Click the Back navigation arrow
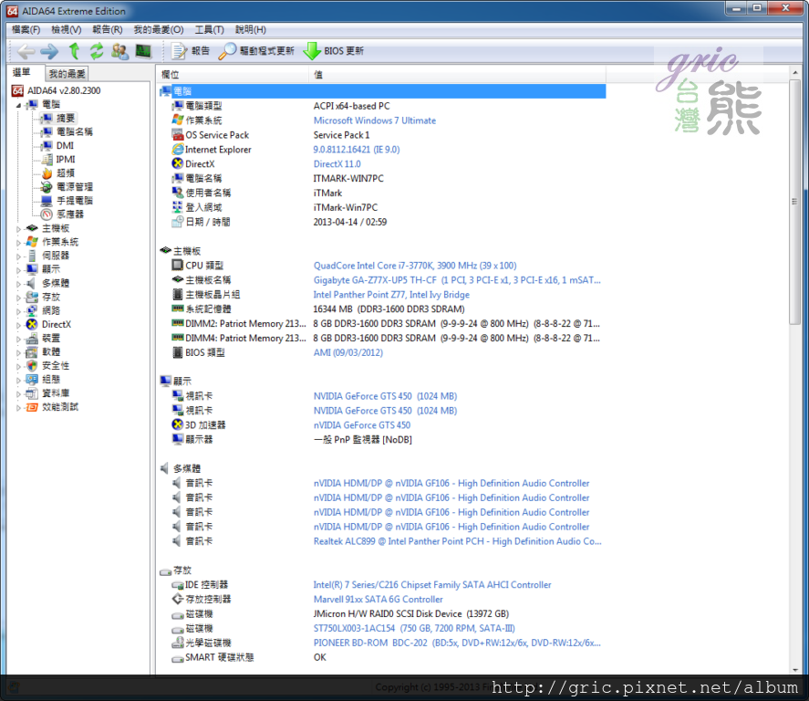Screen dimensions: 809x701 coord(26,51)
